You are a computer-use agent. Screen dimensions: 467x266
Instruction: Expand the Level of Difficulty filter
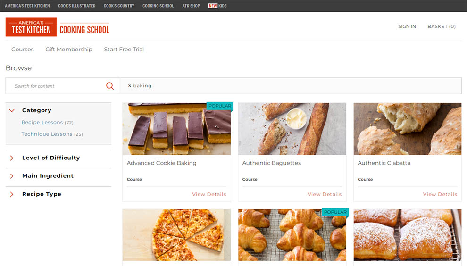click(12, 158)
